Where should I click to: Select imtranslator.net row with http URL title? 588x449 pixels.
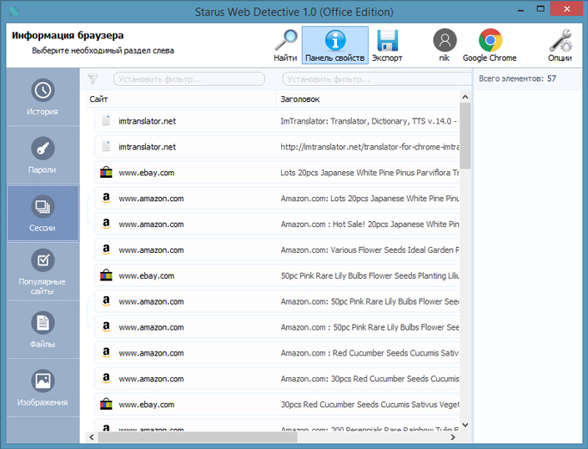click(277, 147)
